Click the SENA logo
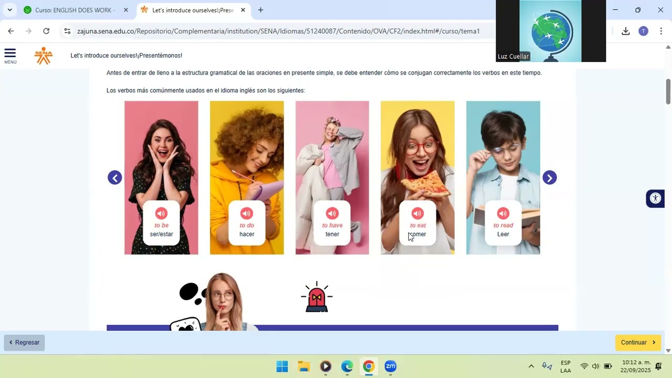The image size is (672, 378). coord(44,56)
